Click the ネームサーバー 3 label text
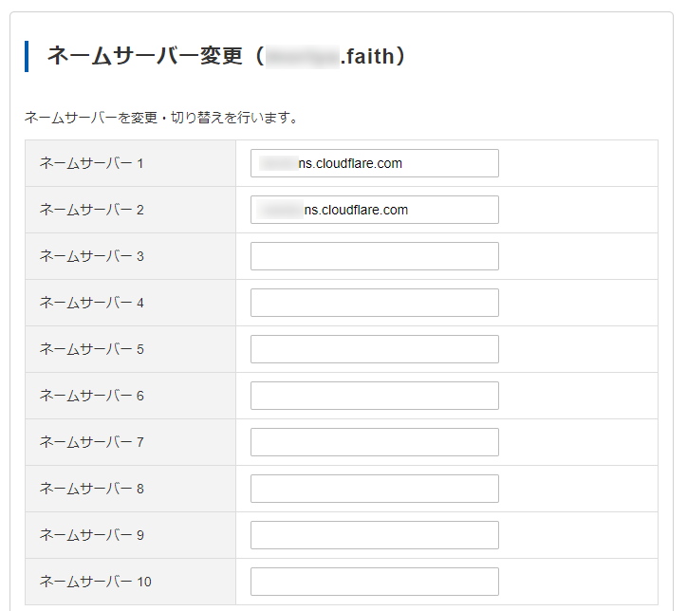 [91, 256]
